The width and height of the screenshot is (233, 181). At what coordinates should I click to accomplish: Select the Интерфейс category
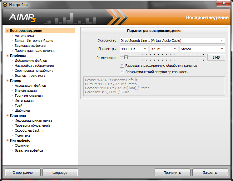[x=20, y=140]
